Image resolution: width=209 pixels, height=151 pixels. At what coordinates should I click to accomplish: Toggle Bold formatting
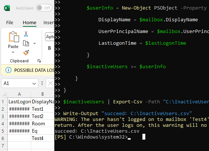(49, 48)
